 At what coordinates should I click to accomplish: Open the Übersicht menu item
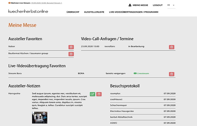73,12
